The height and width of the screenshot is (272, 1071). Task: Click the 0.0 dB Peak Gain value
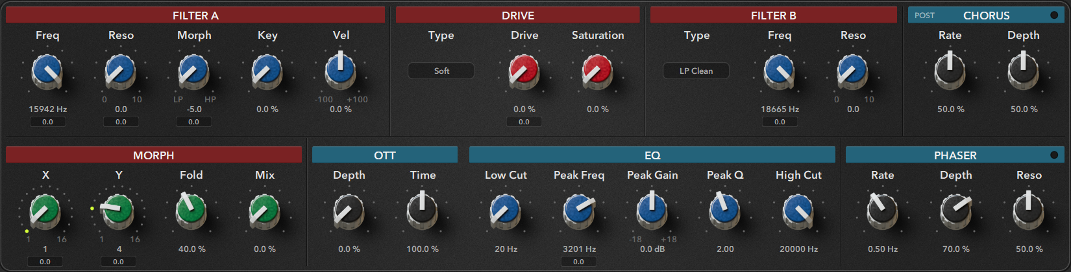click(x=652, y=249)
